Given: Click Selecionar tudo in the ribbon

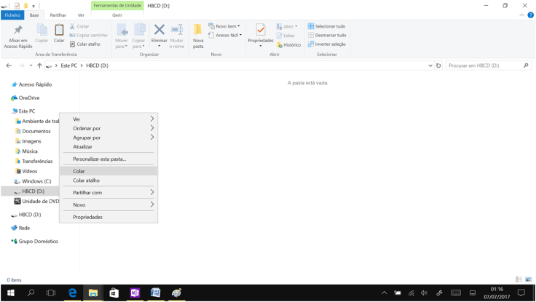Looking at the screenshot, I should 326,26.
